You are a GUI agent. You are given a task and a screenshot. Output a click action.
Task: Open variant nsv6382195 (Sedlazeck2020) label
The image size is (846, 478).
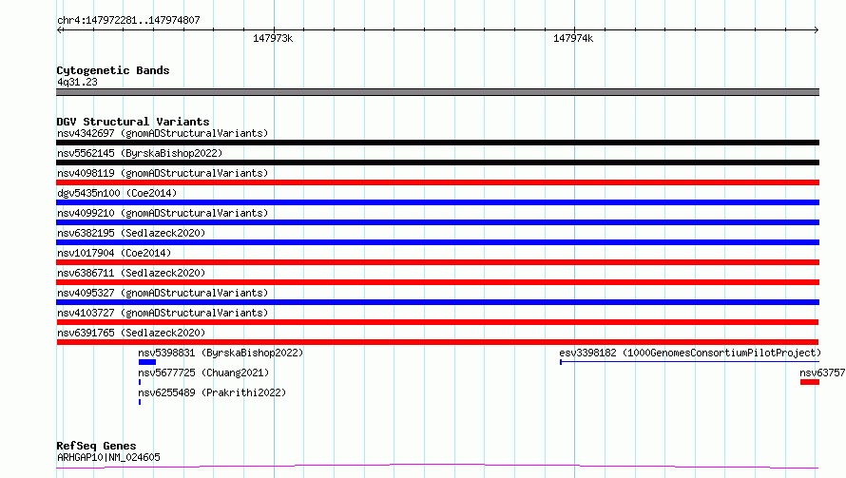click(131, 233)
